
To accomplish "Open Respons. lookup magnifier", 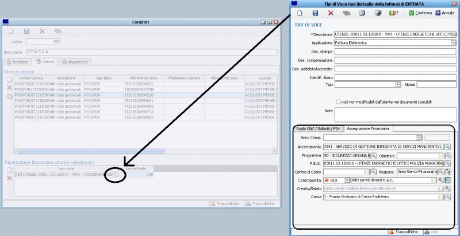I will click(440, 172).
